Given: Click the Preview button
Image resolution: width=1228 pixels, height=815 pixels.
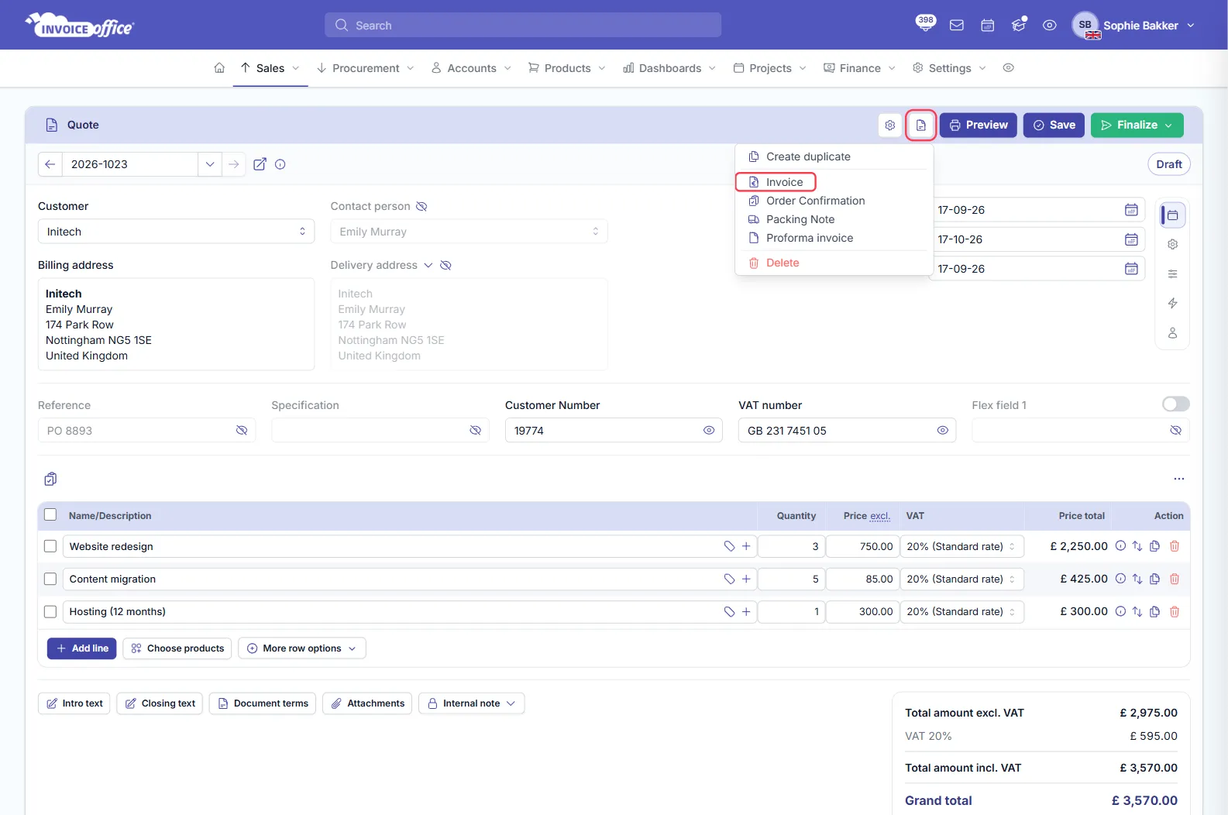Looking at the screenshot, I should tap(979, 125).
